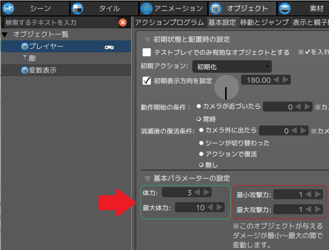
Task: Select 敵 in the object list
Action: pyautogui.click(x=66, y=58)
